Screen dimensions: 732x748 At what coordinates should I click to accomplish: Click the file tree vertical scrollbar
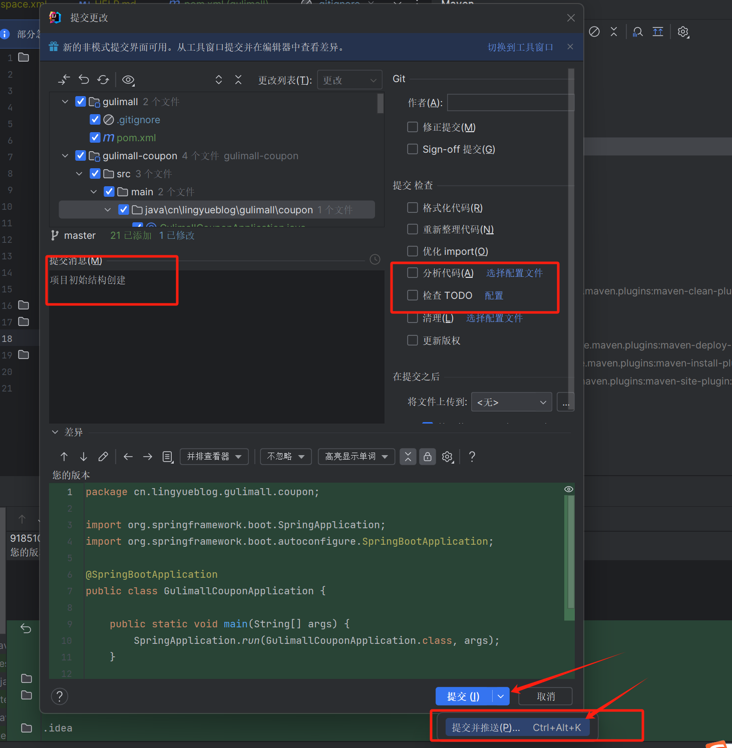click(x=381, y=103)
